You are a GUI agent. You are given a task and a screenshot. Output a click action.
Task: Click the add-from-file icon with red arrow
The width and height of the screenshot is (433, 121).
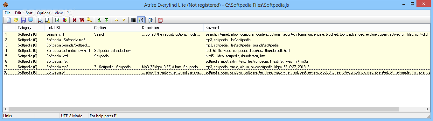[40, 20]
